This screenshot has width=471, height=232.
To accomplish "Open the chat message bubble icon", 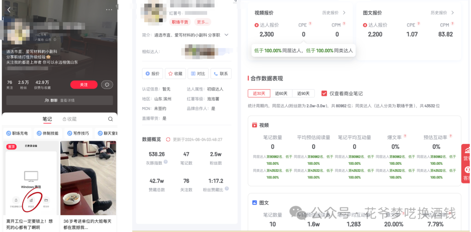I will [x=107, y=85].
